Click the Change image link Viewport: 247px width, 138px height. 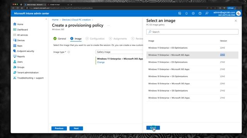pyautogui.click(x=101, y=62)
